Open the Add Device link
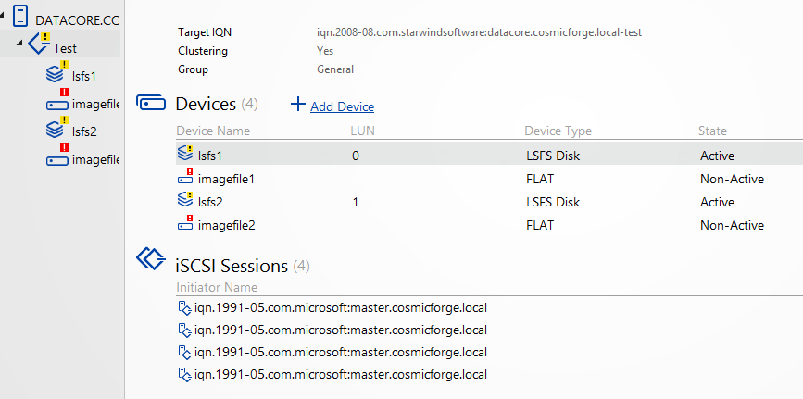Image resolution: width=803 pixels, height=399 pixels. click(342, 106)
